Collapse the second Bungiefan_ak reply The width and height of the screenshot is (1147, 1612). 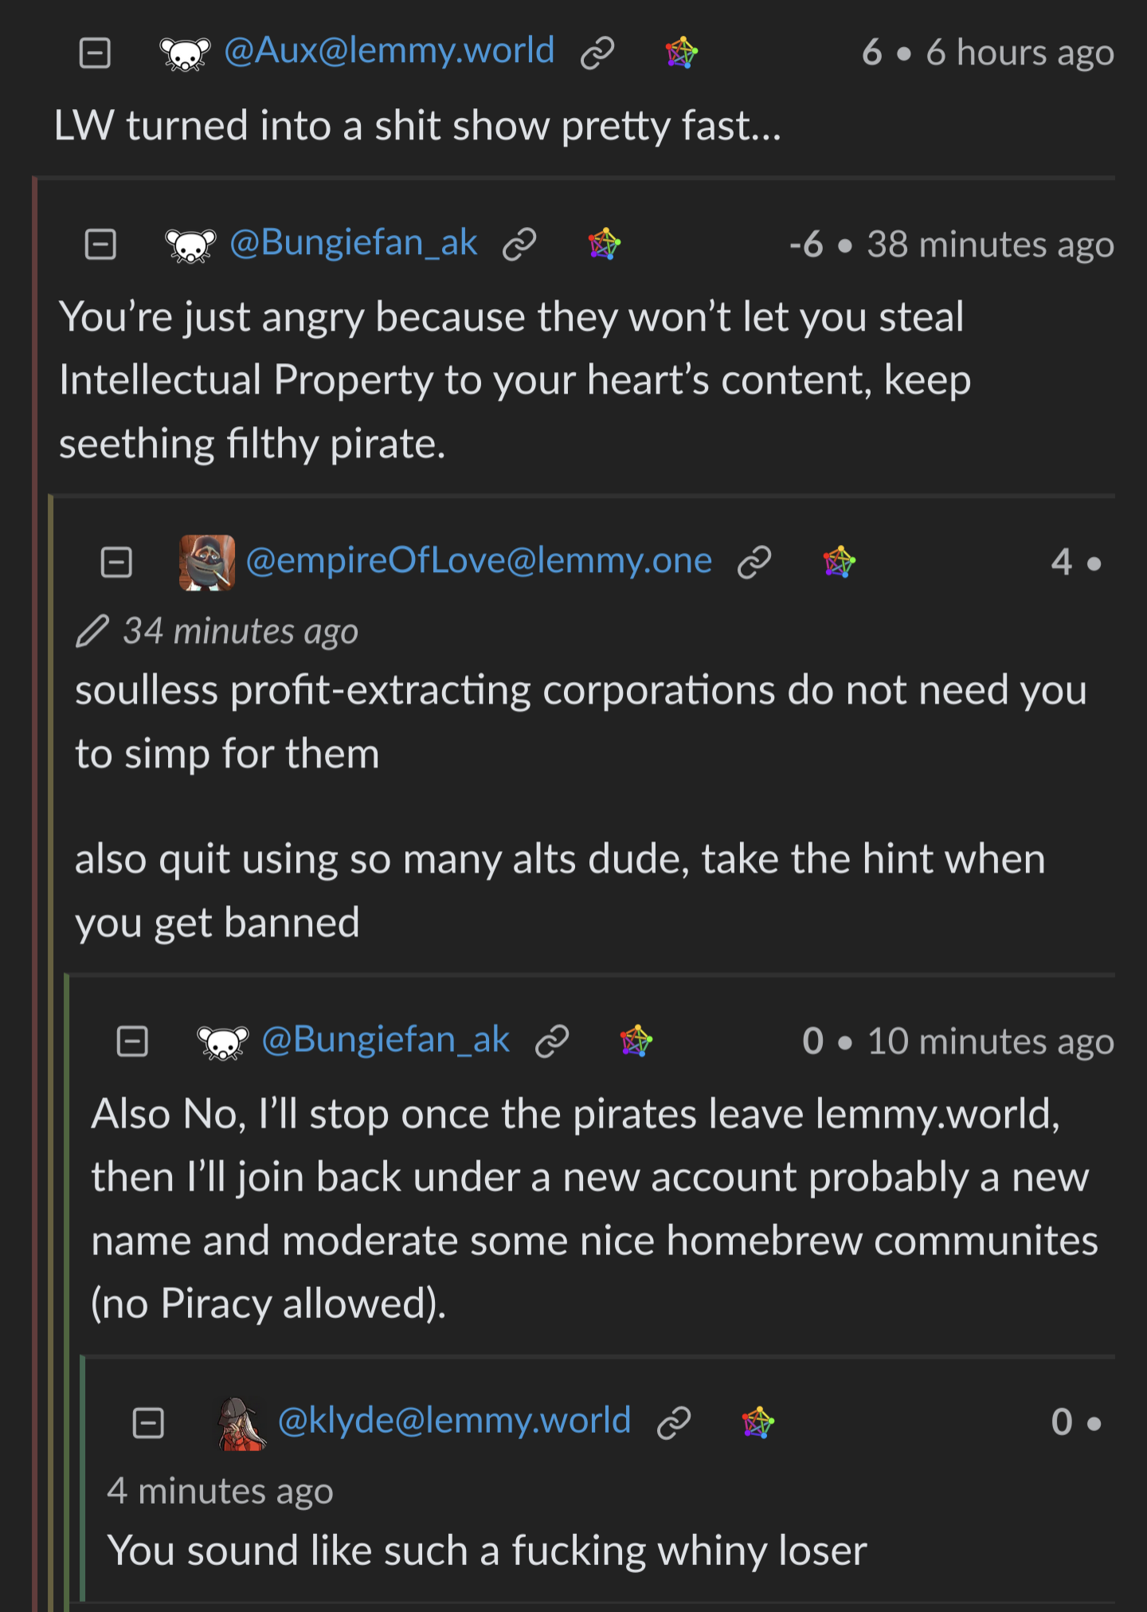(x=132, y=1041)
